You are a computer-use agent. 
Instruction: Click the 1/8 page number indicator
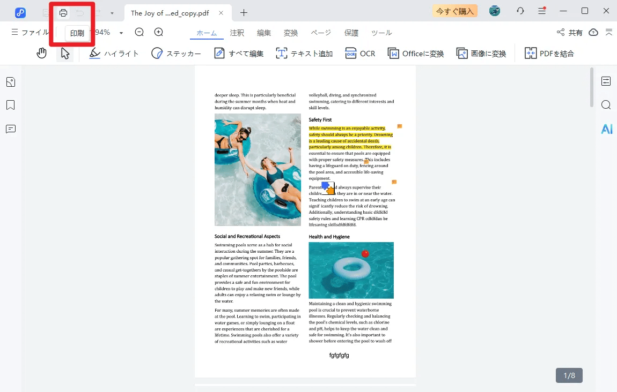tap(569, 375)
